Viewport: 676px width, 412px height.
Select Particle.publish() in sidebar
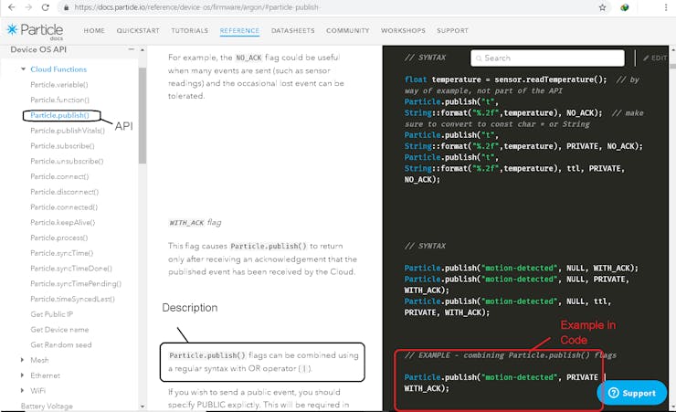point(60,115)
